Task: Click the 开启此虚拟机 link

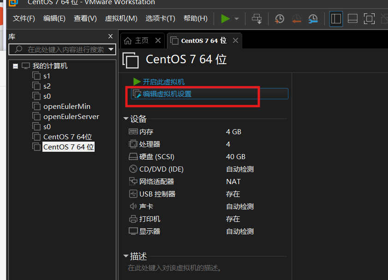Action: [164, 82]
